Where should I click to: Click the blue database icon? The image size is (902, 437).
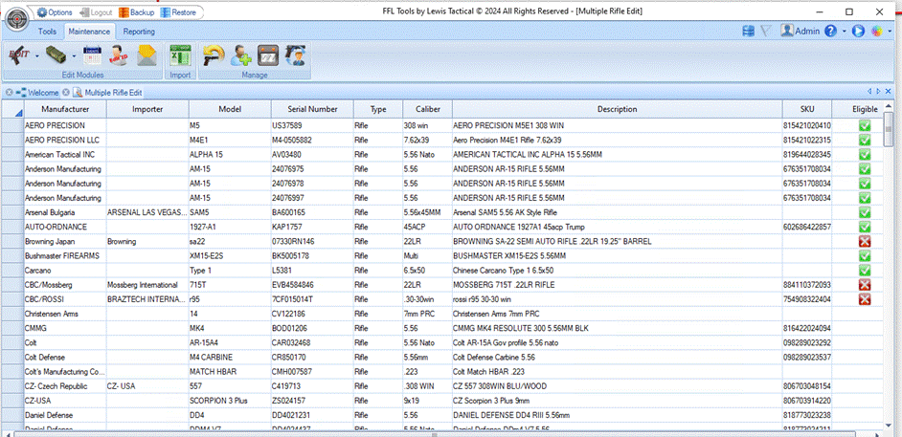749,32
